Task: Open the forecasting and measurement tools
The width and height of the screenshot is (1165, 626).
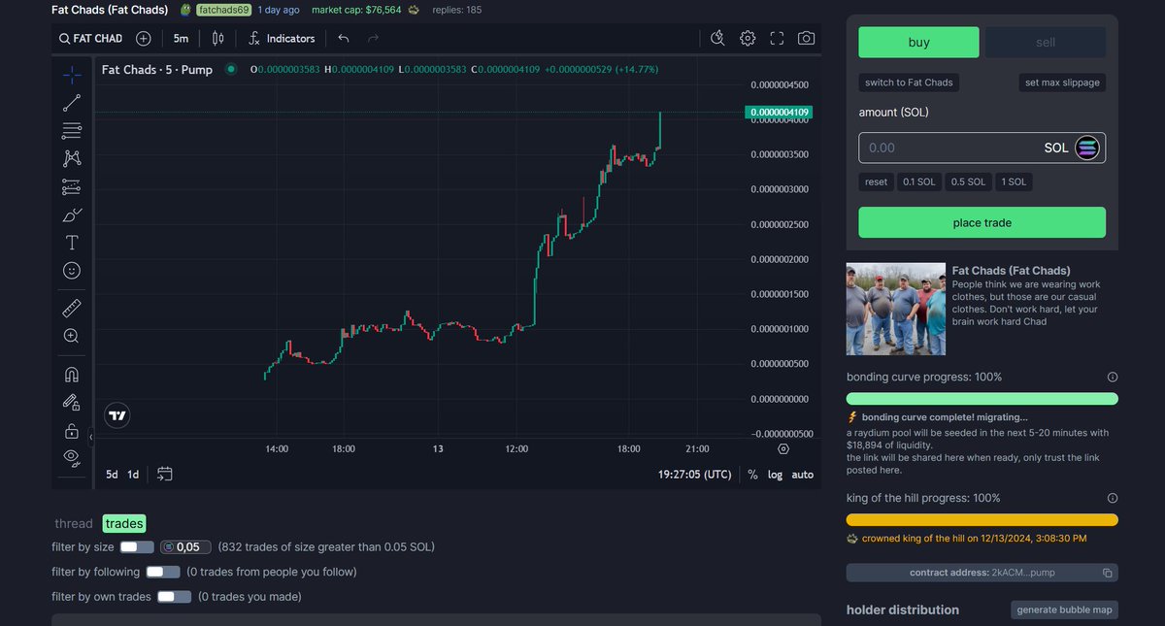Action: click(x=72, y=186)
